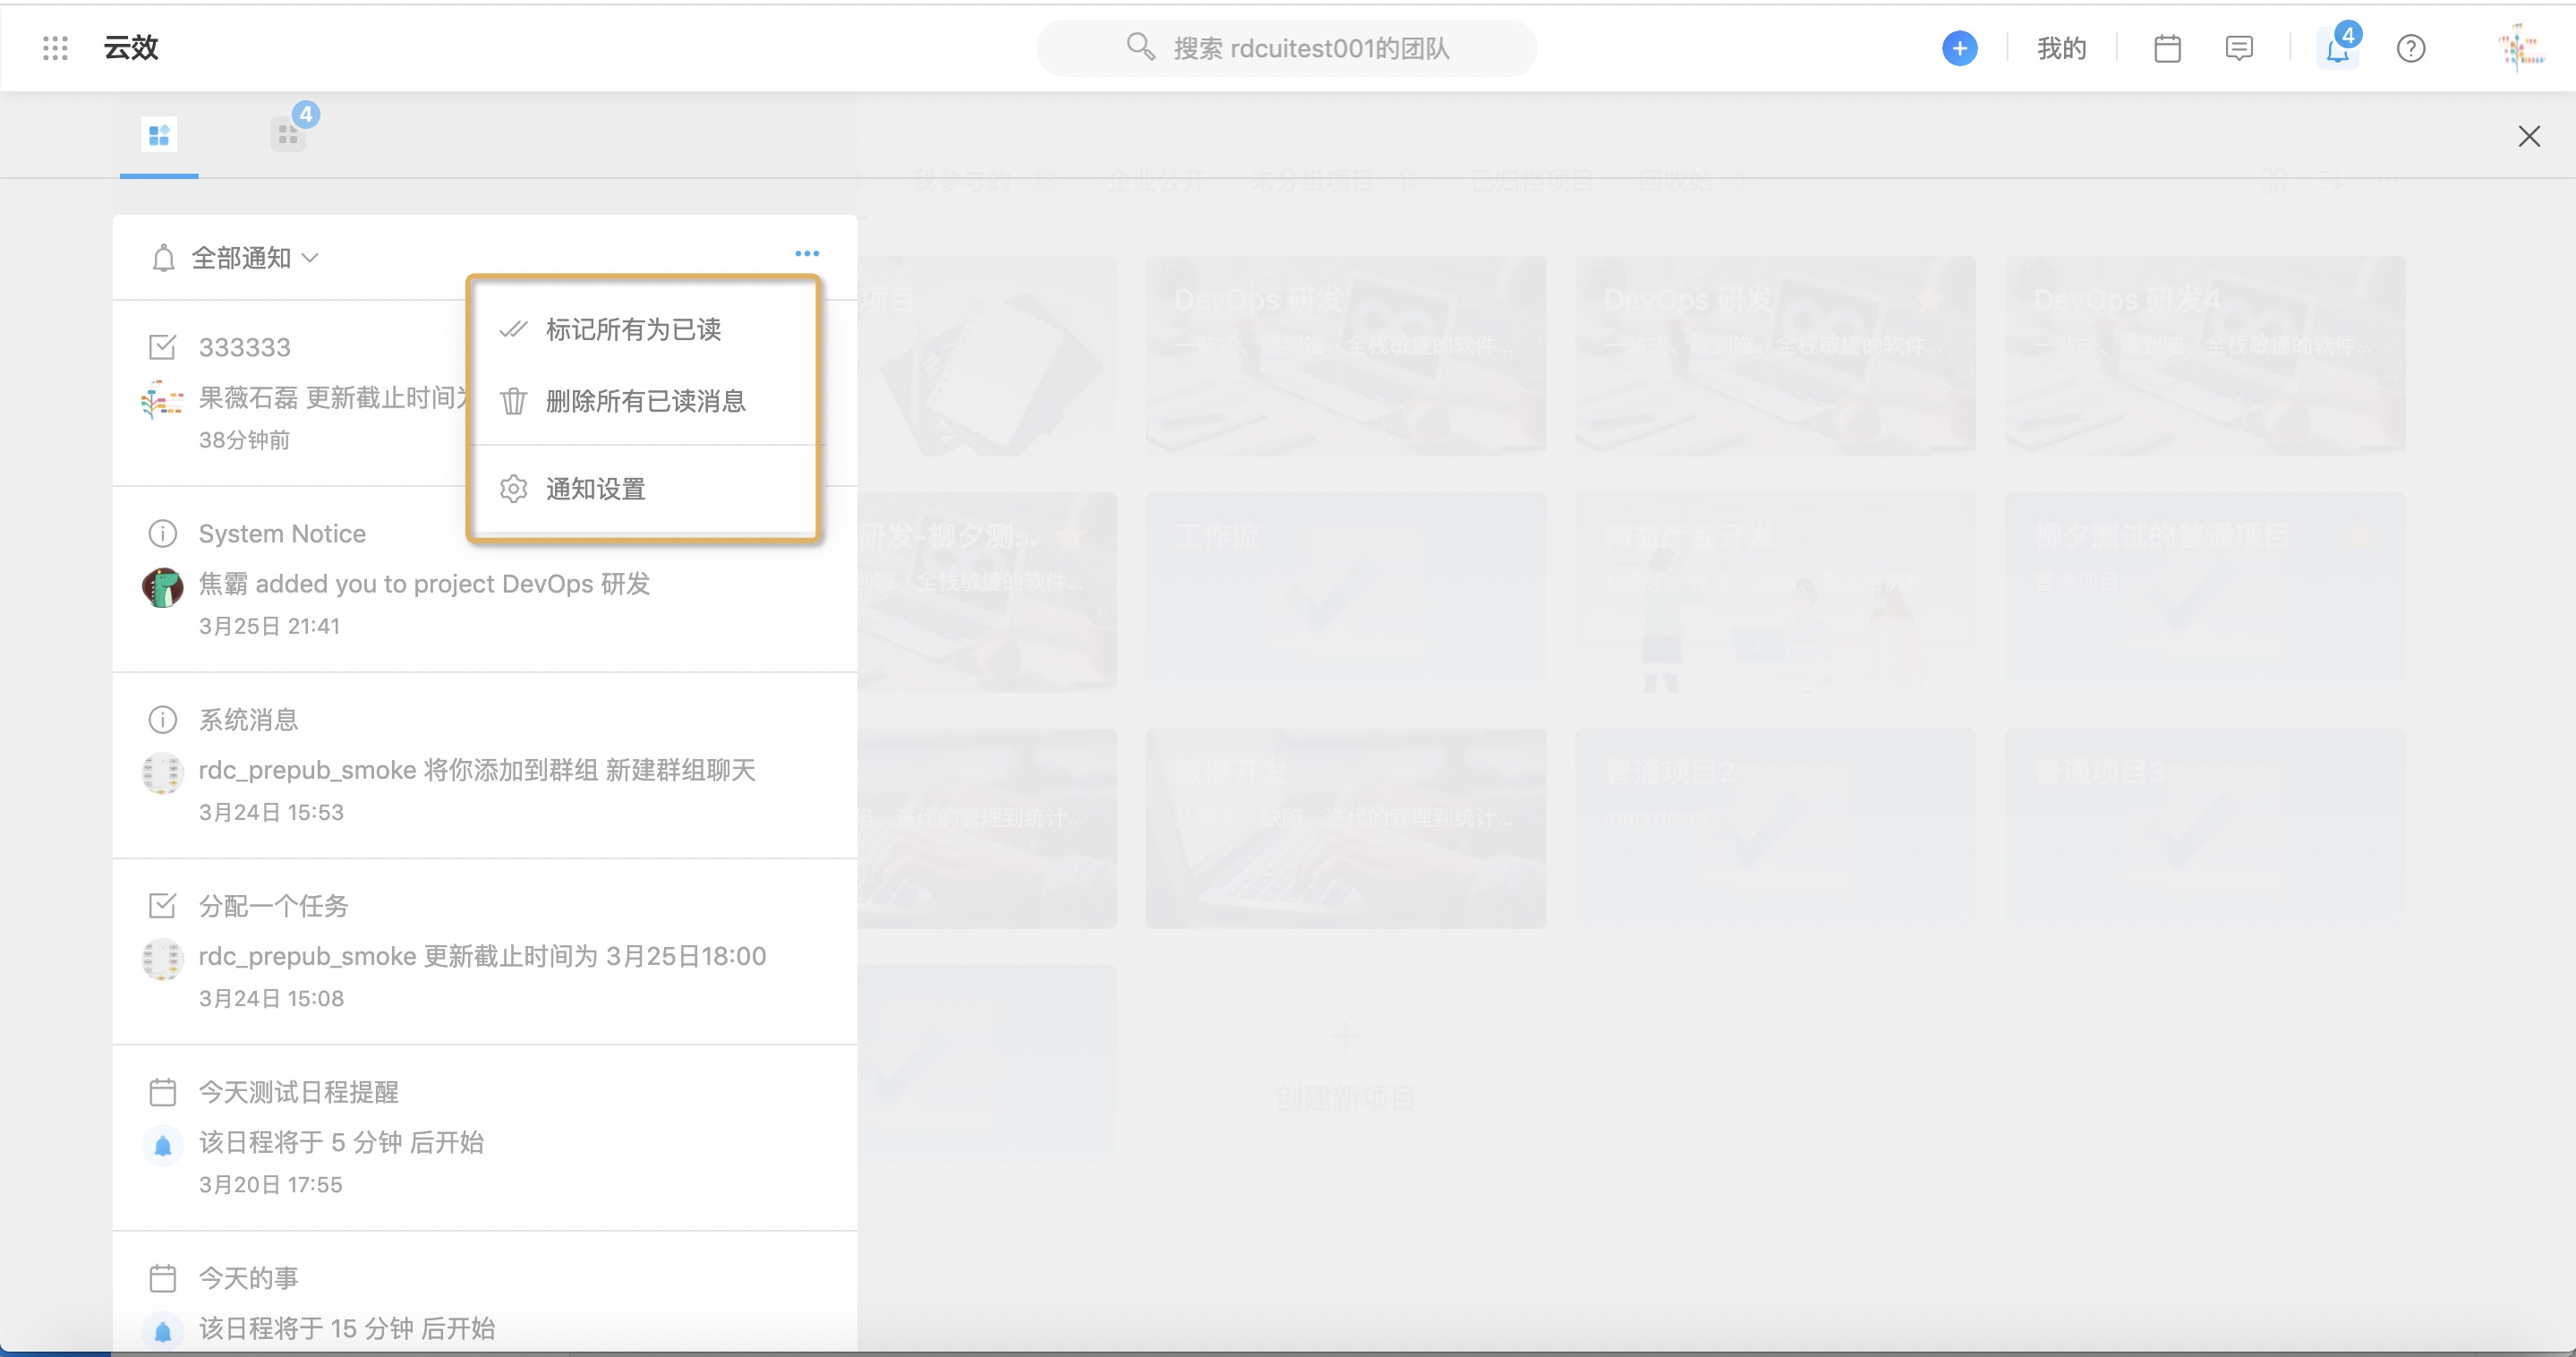Click blue bell avatar in 今天测试日程提醒 row

tap(162, 1145)
